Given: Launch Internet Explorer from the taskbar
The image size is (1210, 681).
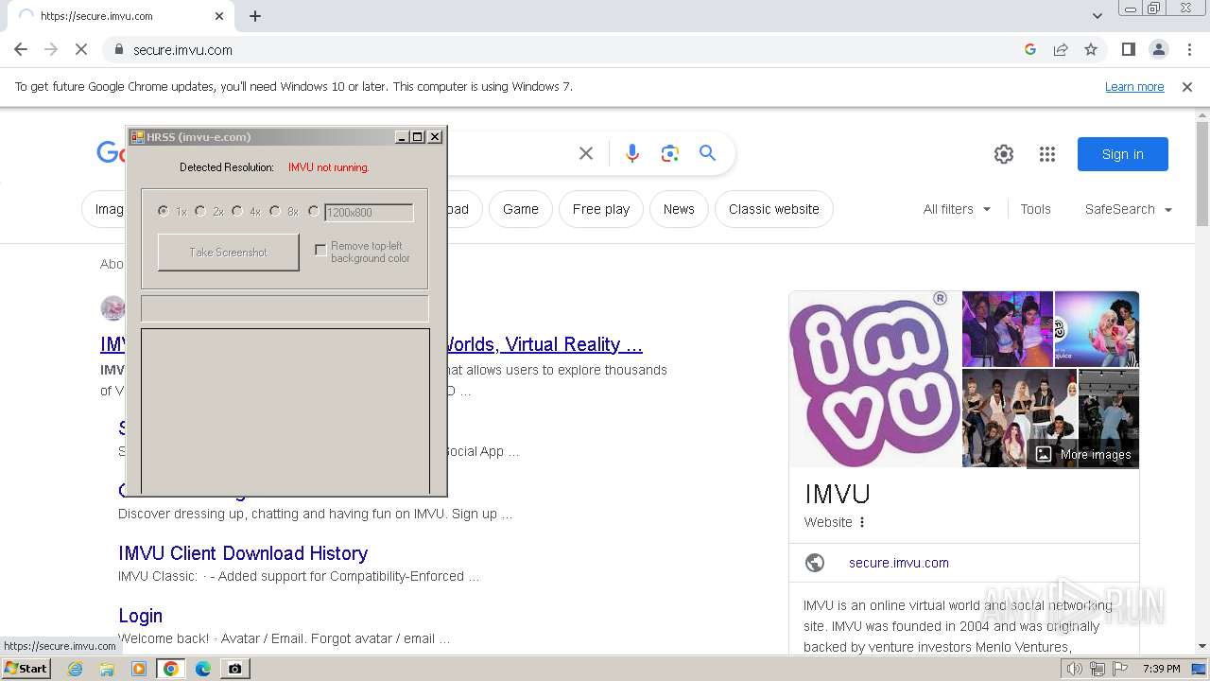Looking at the screenshot, I should click(75, 669).
